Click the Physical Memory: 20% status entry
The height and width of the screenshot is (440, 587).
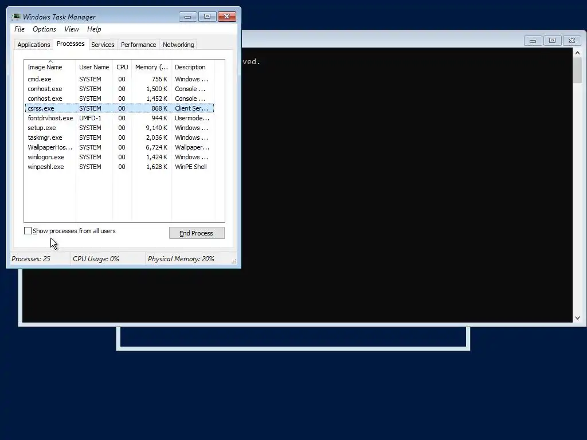point(181,258)
